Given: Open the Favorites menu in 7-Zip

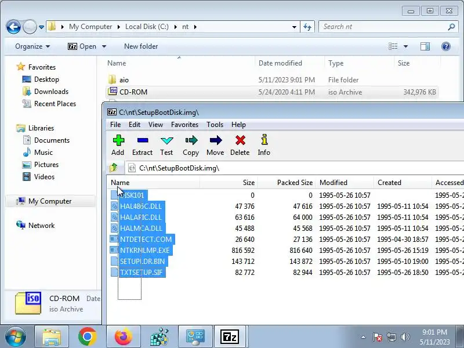Looking at the screenshot, I should tap(184, 125).
